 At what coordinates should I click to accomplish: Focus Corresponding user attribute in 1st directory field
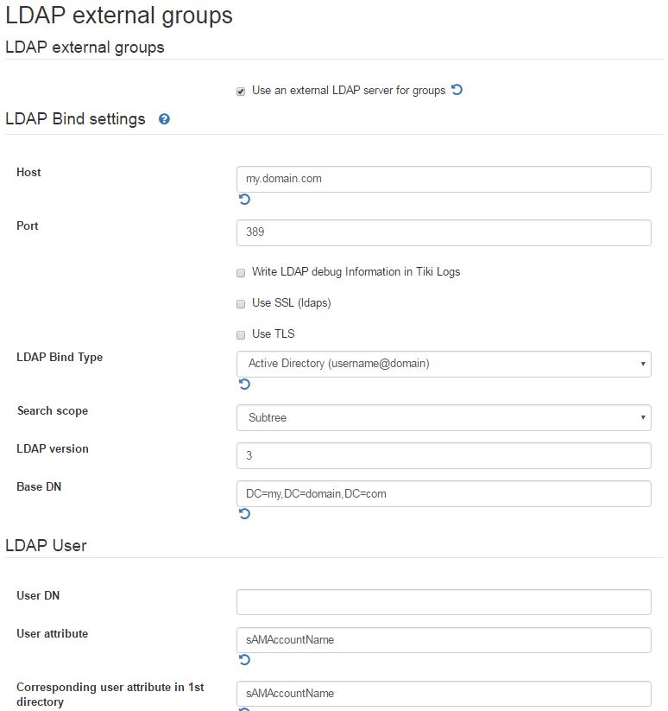(444, 694)
